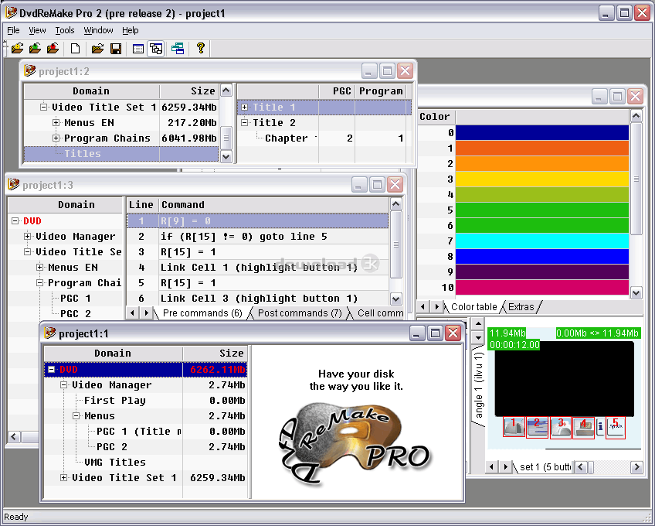Toggle the cascaded windows toolbar icon
This screenshot has width=655, height=526.
156,49
